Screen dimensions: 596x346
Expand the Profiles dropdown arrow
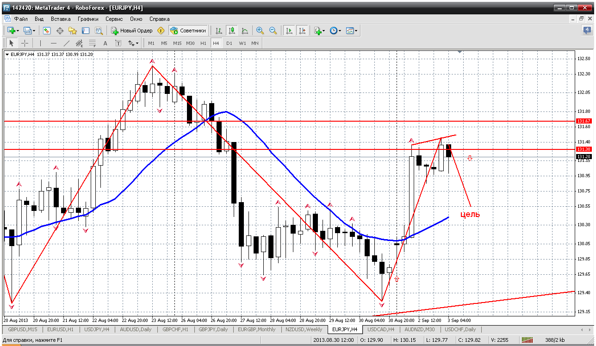click(34, 31)
